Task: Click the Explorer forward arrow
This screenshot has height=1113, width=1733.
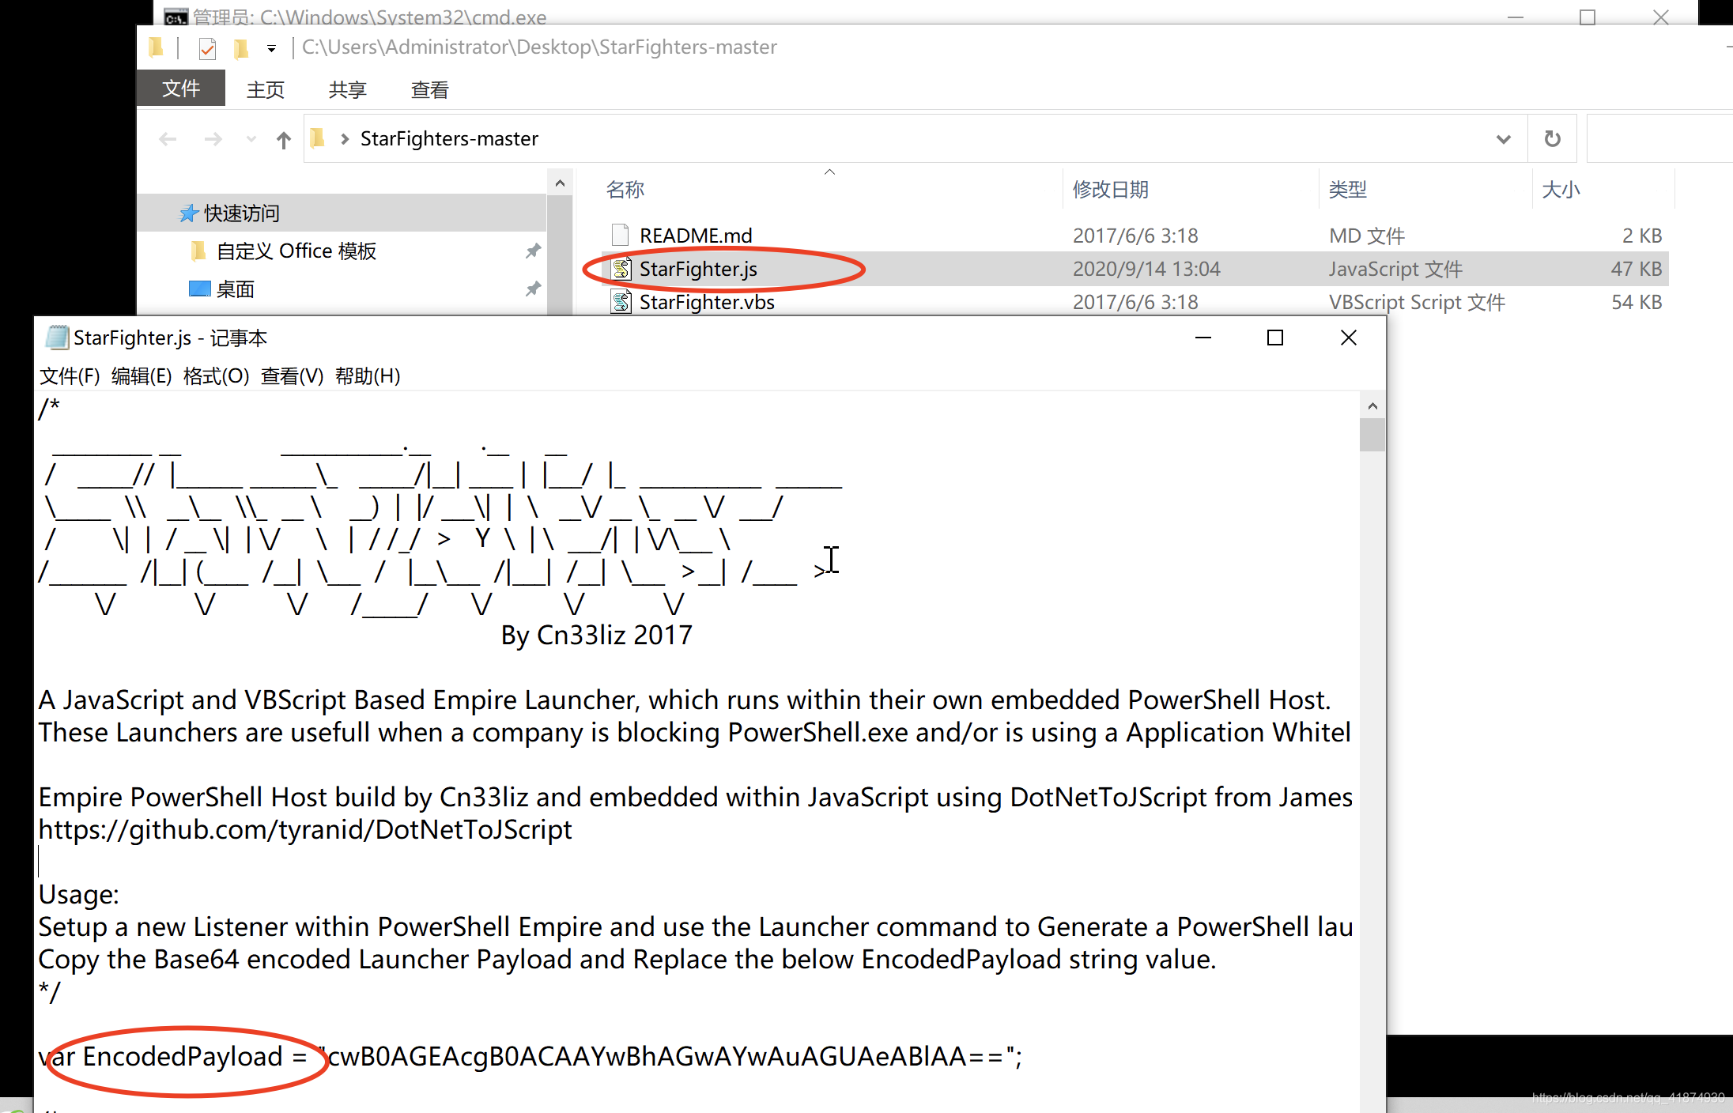Action: pos(213,139)
